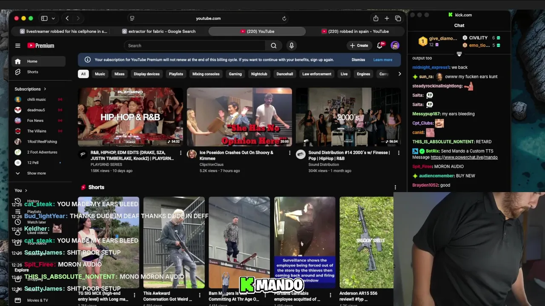This screenshot has width=545, height=306.
Task: Reload the page in Safari
Action: pos(284,18)
